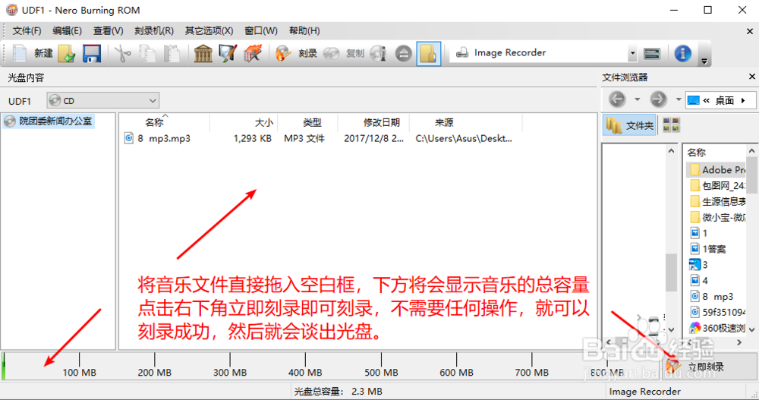Switch to 文件夹 folder view button
The width and height of the screenshot is (759, 400).
pyautogui.click(x=629, y=125)
